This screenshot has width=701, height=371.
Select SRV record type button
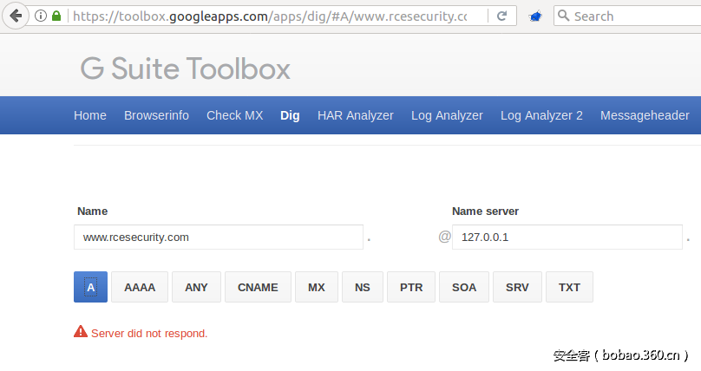(x=517, y=287)
